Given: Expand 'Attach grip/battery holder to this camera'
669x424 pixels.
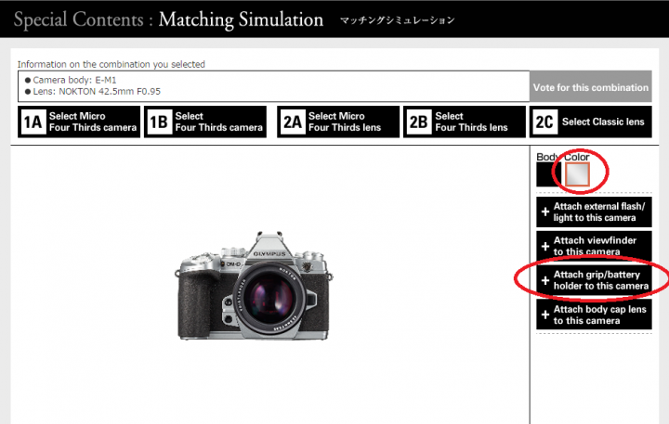Looking at the screenshot, I should click(594, 280).
